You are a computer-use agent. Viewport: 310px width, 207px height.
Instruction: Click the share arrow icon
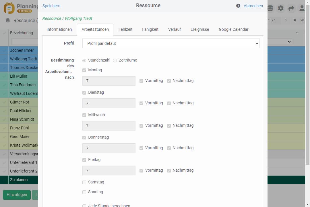pyautogui.click(x=291, y=8)
